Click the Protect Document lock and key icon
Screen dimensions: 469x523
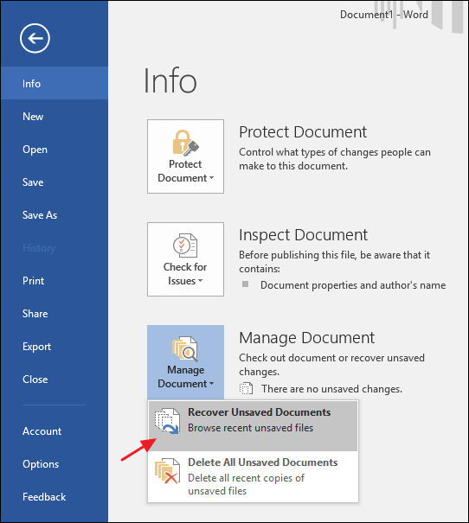[x=185, y=143]
